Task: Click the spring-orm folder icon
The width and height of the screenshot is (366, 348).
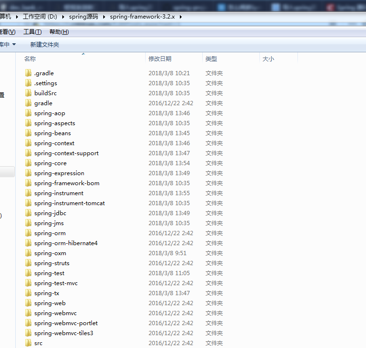Action: pos(28,233)
